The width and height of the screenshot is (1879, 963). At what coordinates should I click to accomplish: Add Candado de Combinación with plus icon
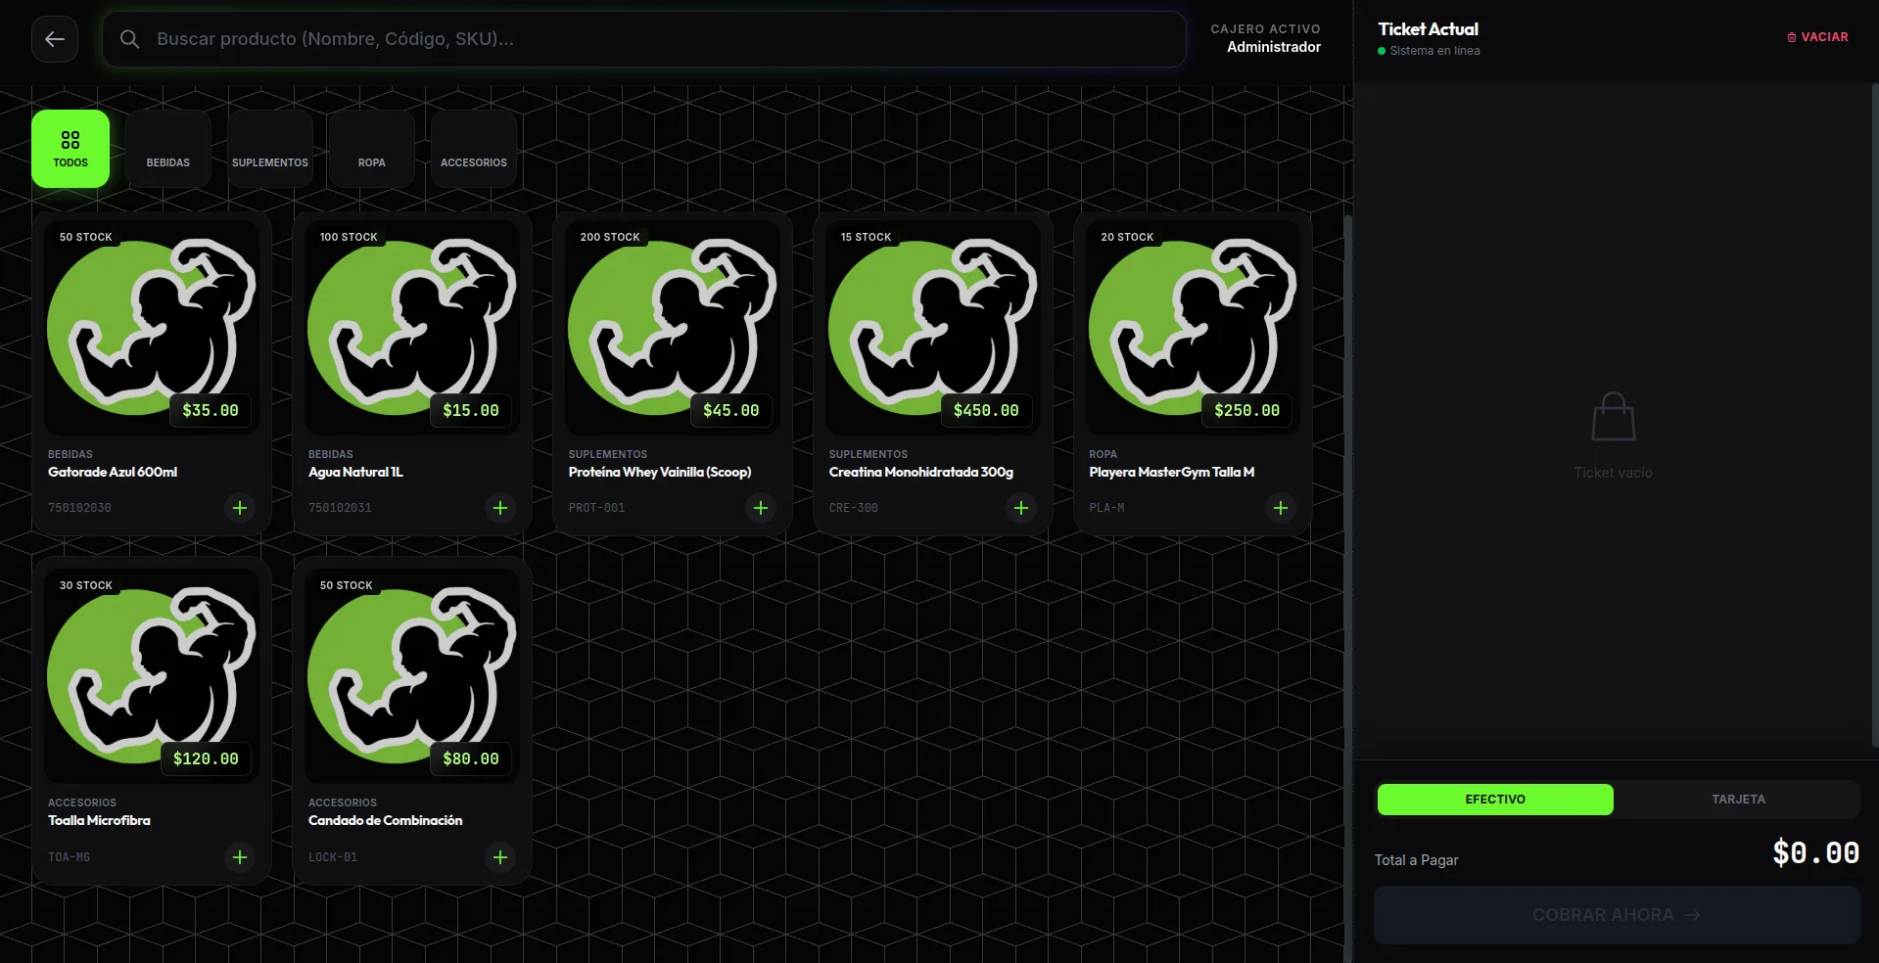pyautogui.click(x=500, y=857)
